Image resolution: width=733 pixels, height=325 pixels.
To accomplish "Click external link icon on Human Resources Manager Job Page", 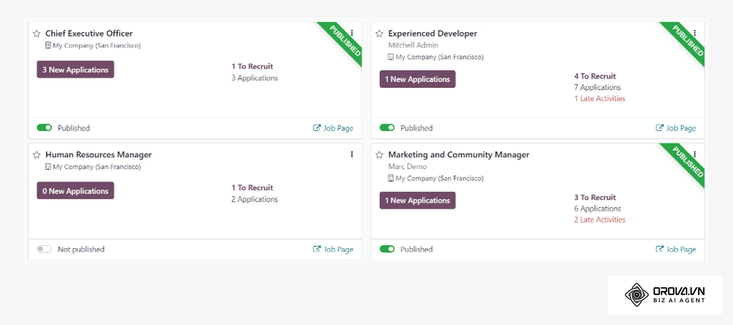I will coord(317,249).
